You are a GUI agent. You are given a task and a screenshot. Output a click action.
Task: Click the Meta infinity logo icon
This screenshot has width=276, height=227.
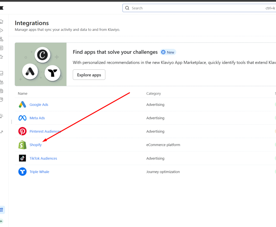[x=22, y=118]
